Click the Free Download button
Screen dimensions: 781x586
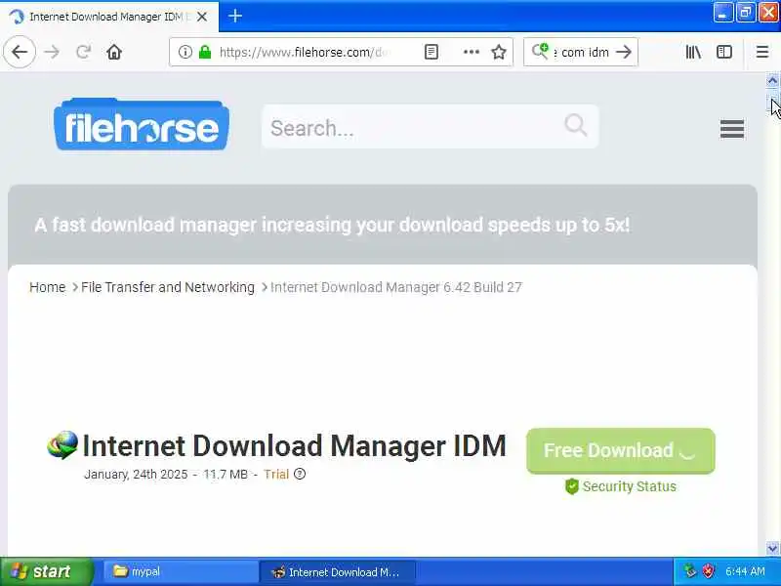pyautogui.click(x=621, y=450)
